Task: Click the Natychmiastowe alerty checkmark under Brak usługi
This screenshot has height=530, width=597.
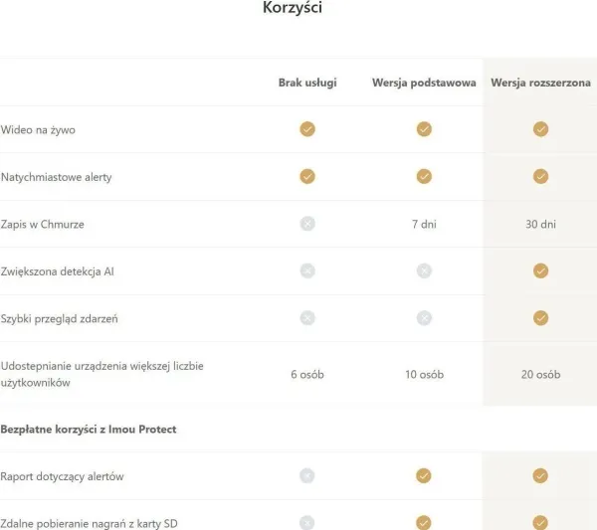Action: 307,176
